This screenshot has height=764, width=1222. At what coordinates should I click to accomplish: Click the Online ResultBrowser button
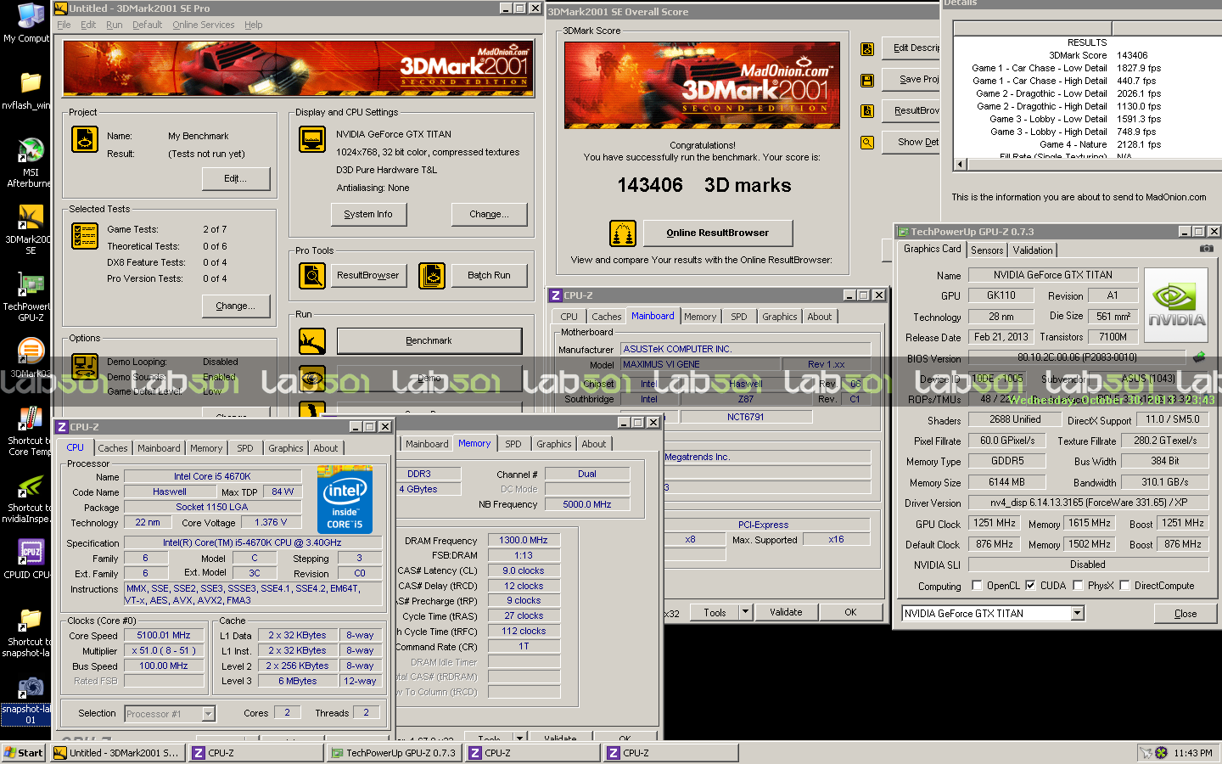tap(718, 233)
